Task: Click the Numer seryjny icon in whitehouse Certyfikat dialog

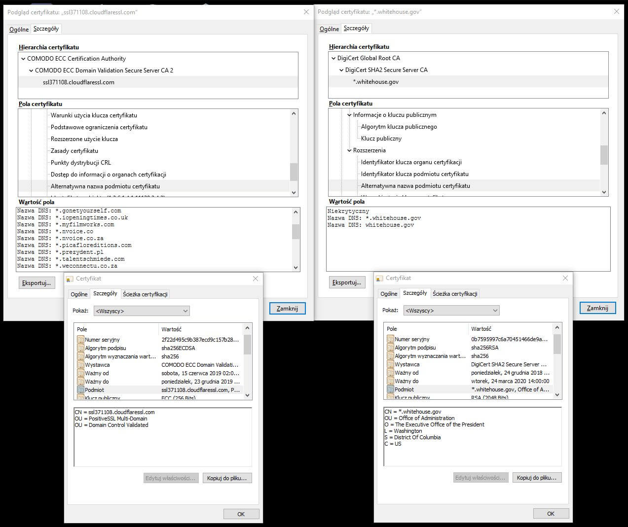Action: (x=390, y=339)
